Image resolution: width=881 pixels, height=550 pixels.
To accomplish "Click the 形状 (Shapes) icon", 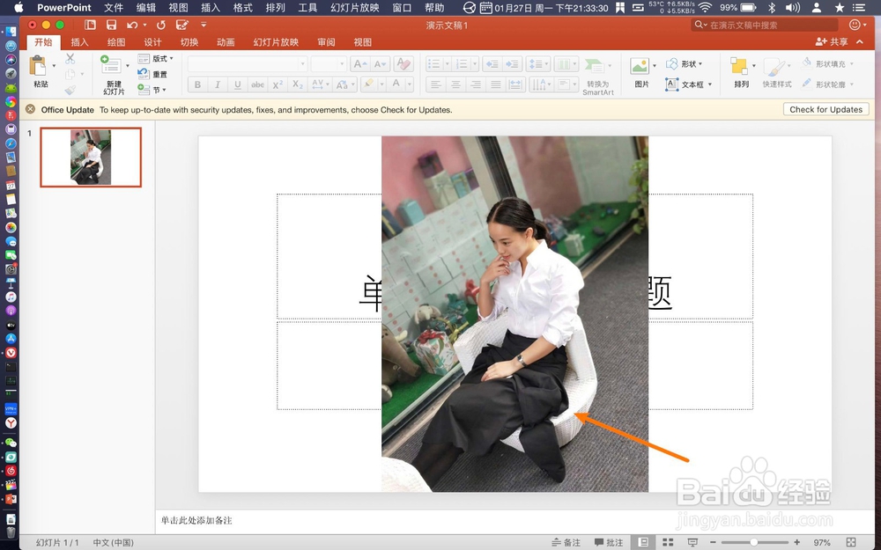I will [686, 62].
